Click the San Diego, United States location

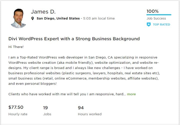(58, 18)
